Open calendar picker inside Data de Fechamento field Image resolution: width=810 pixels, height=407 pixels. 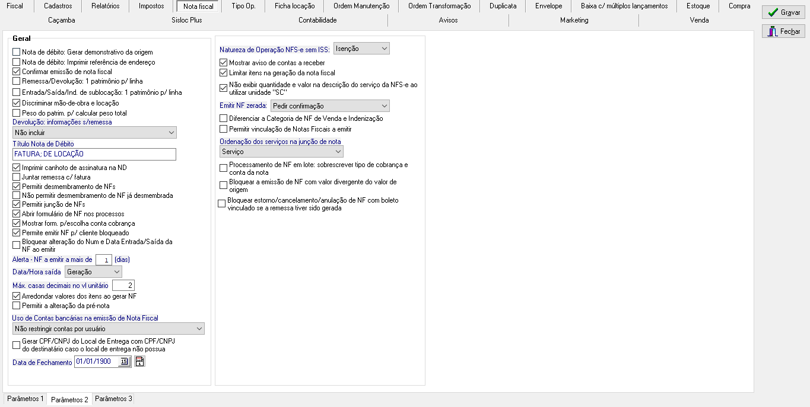[x=124, y=361]
